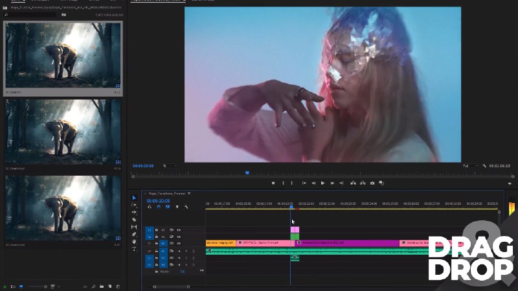
Task: Select the Track Select Forward tool
Action: (134, 205)
